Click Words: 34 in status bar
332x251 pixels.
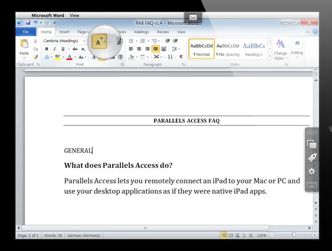click(x=53, y=235)
